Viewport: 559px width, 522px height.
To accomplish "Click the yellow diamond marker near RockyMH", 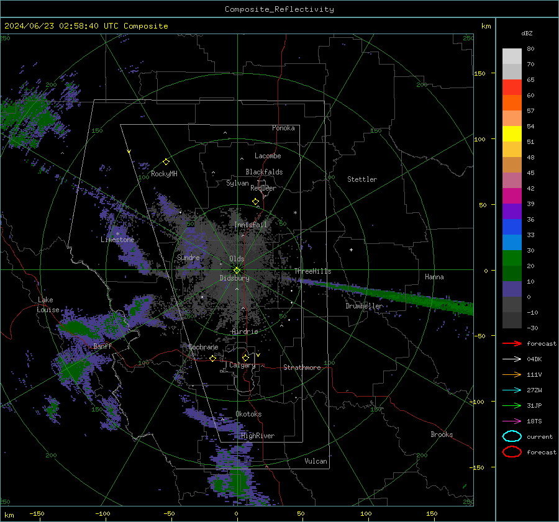I will point(166,162).
